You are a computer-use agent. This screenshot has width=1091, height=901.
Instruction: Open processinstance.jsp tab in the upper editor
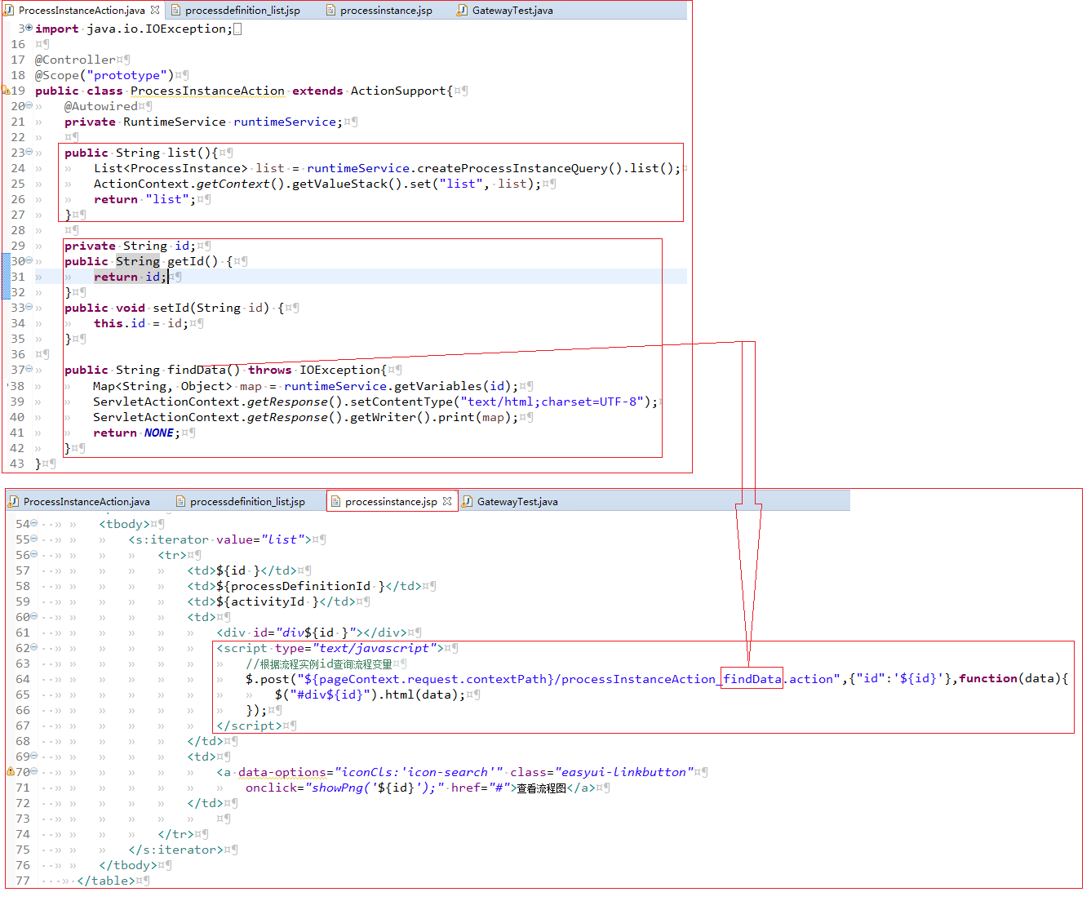pos(386,11)
